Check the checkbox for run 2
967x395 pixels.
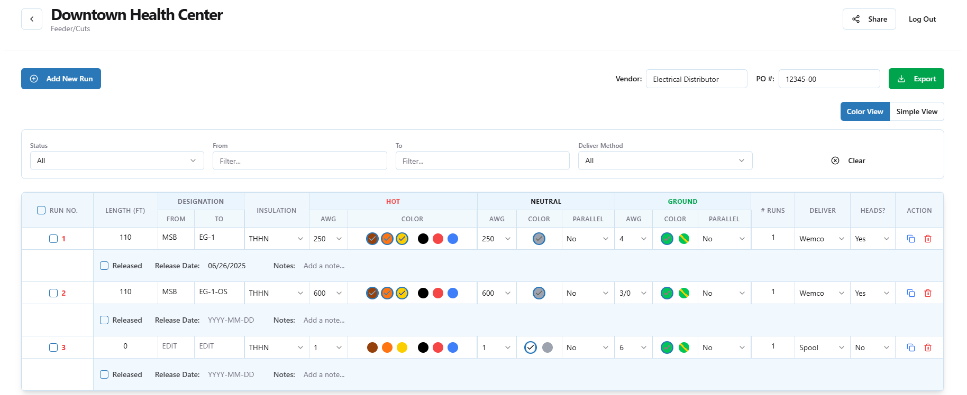(x=53, y=293)
